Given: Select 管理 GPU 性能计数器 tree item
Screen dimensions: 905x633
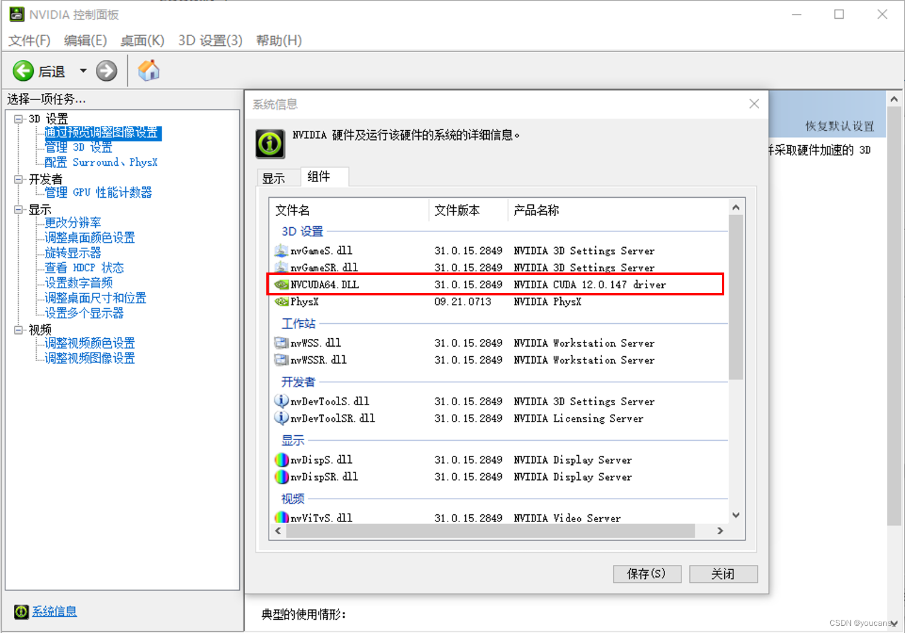Looking at the screenshot, I should 98,192.
